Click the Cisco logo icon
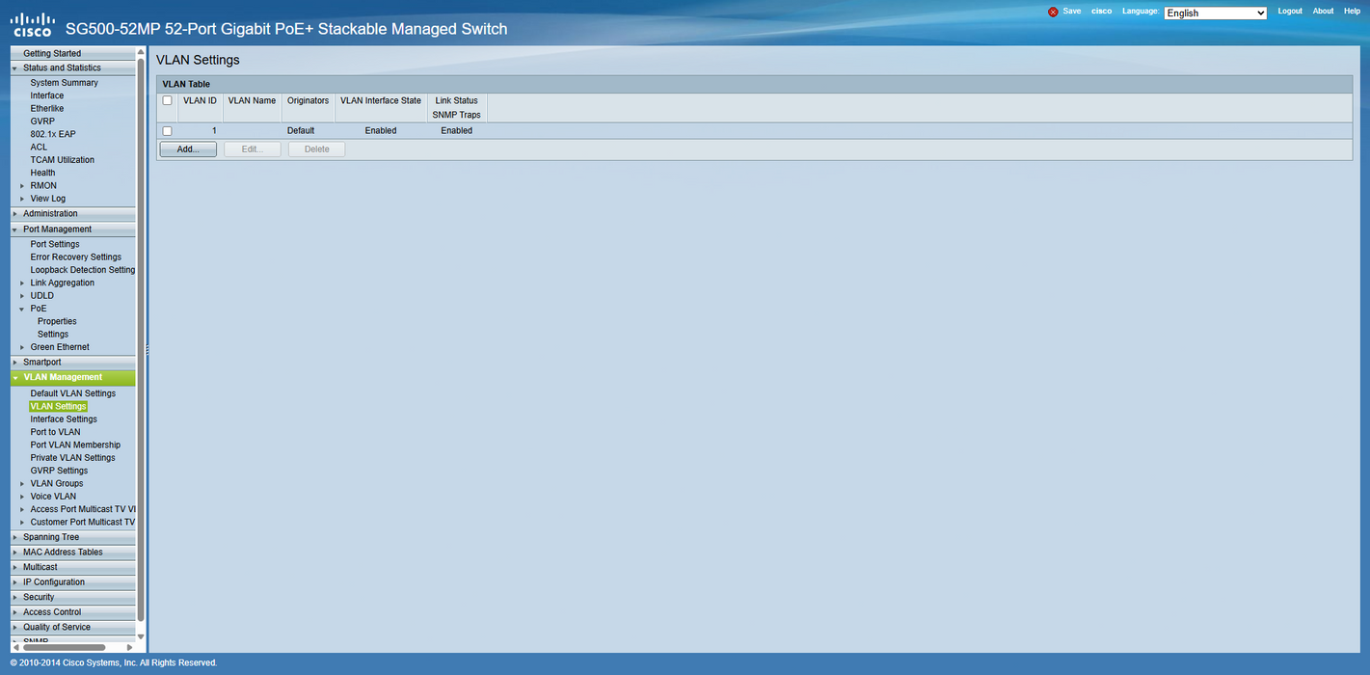 (32, 23)
